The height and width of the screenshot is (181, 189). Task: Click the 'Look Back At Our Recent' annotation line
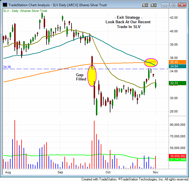128,22
